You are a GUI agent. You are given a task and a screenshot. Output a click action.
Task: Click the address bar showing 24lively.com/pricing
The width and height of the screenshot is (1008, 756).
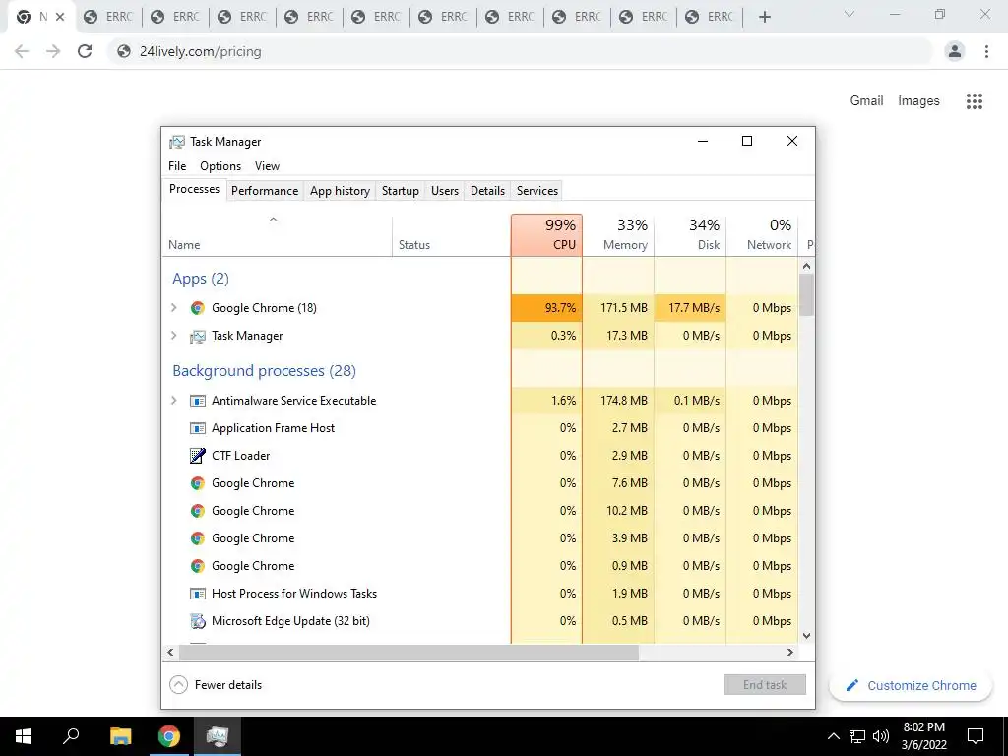click(x=520, y=51)
